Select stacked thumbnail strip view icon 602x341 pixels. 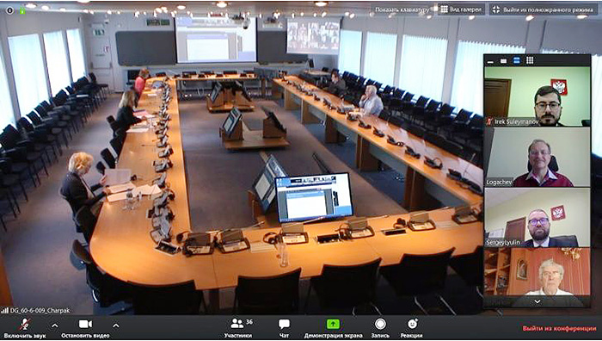click(516, 60)
